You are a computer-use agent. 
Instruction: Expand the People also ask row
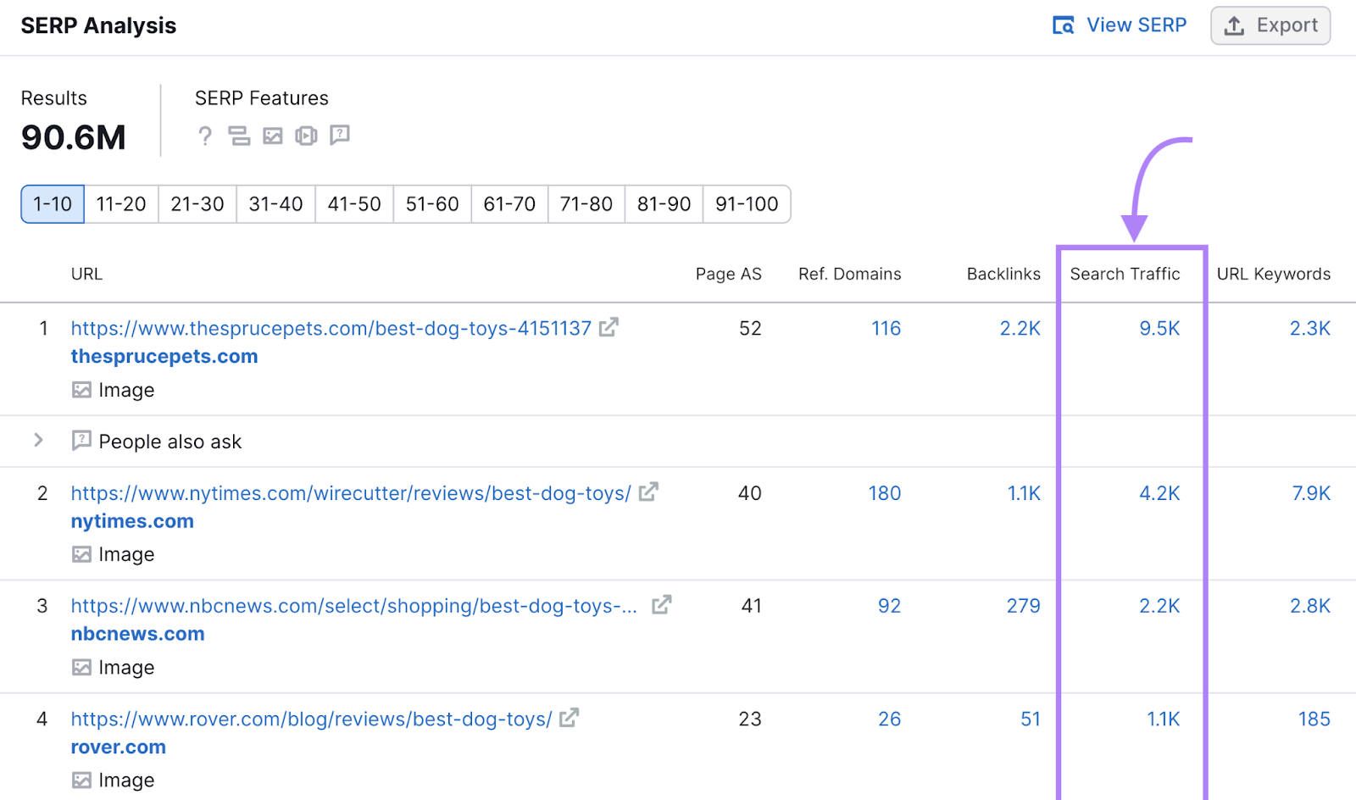(37, 441)
